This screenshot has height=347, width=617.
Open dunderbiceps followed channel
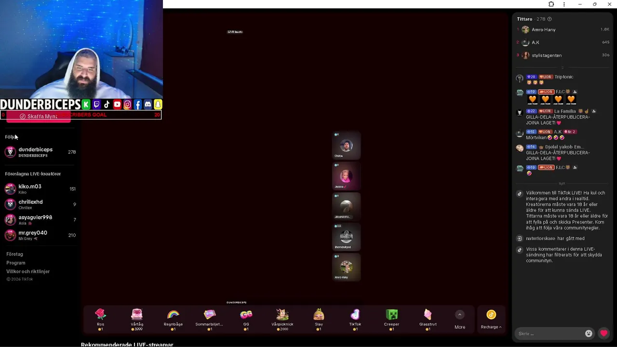(x=40, y=152)
